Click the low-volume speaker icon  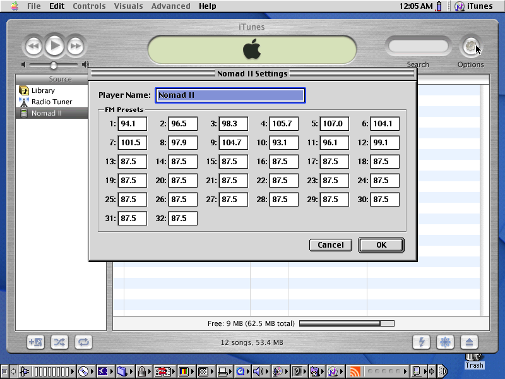[x=23, y=65]
